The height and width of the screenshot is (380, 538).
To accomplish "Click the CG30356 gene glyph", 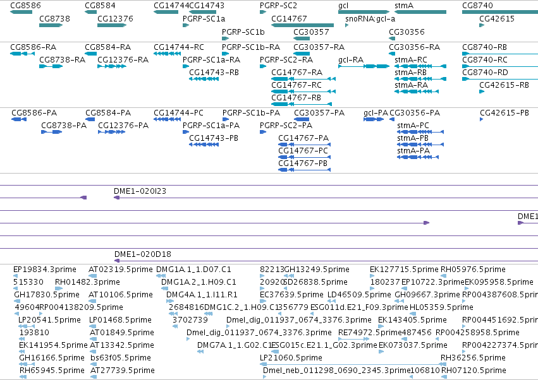I will pyautogui.click(x=392, y=39).
